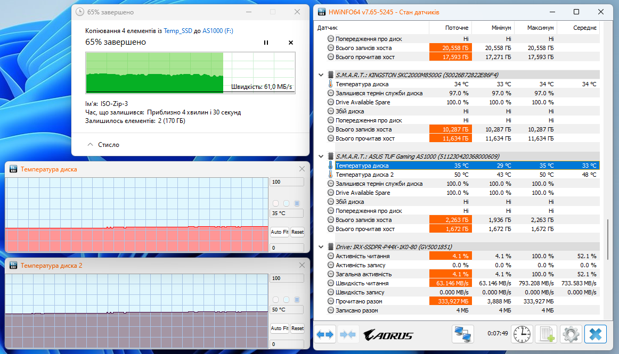This screenshot has height=354, width=619.
Task: Click thermometer icon of KINGSTON 'Температура диска' row
Action: pos(330,84)
